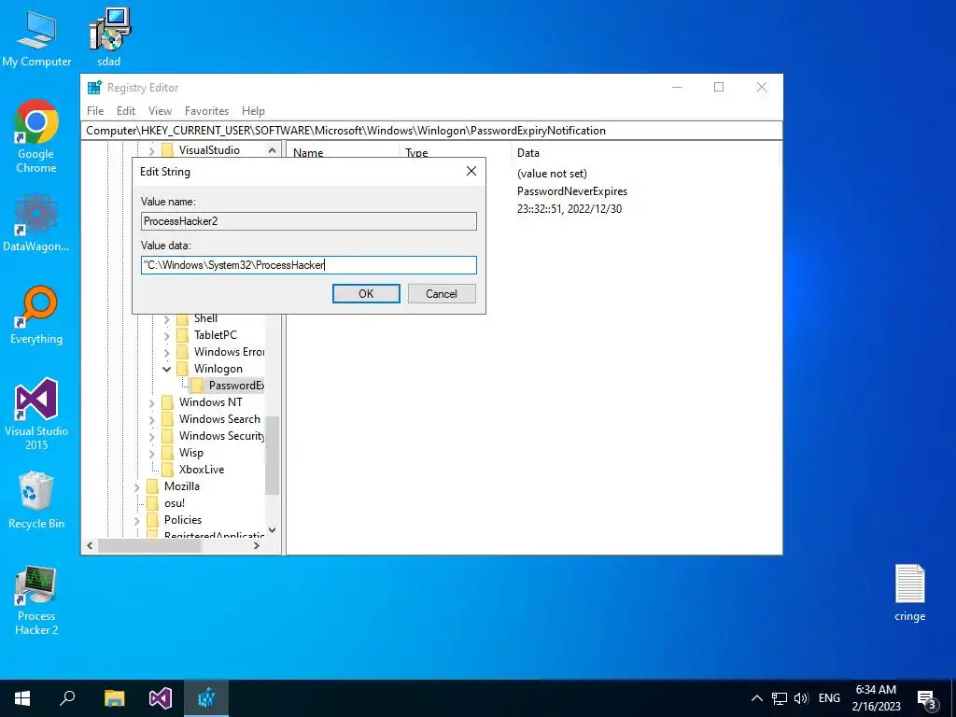
Task: Open Visual Studio 2015 desktop shortcut
Action: pos(36,414)
